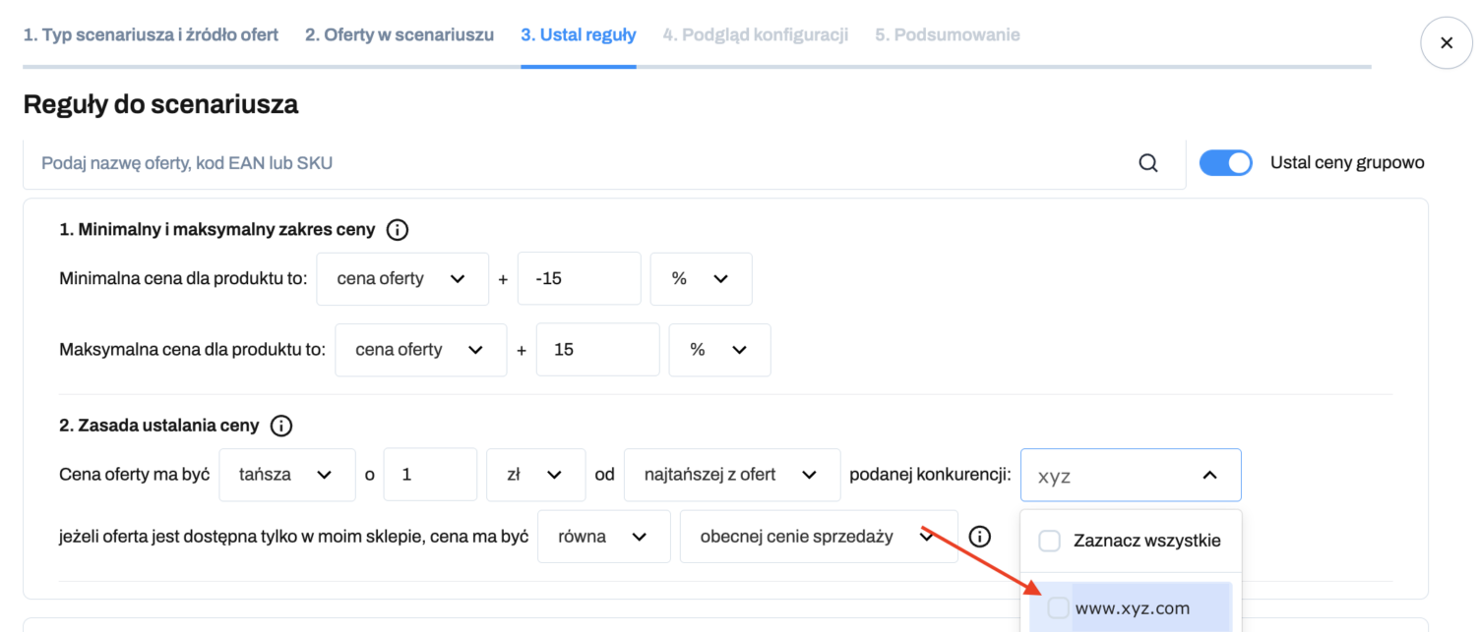Screen dimensions: 1480x632
Task: Collapse the competitor xyz dropdown
Action: pyautogui.click(x=1131, y=476)
